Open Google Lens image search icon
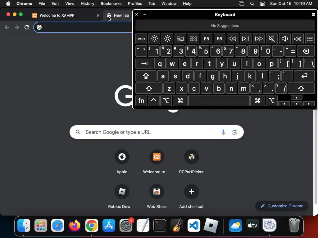Screen dimensions: 318x238 coord(235,132)
